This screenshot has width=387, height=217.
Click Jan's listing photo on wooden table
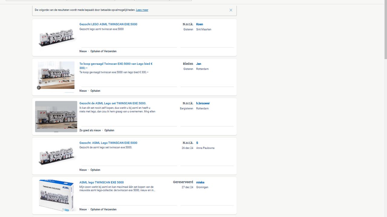coord(56,75)
